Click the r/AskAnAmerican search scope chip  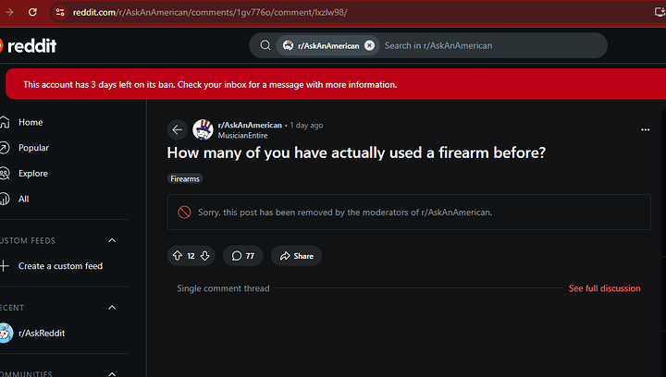327,45
